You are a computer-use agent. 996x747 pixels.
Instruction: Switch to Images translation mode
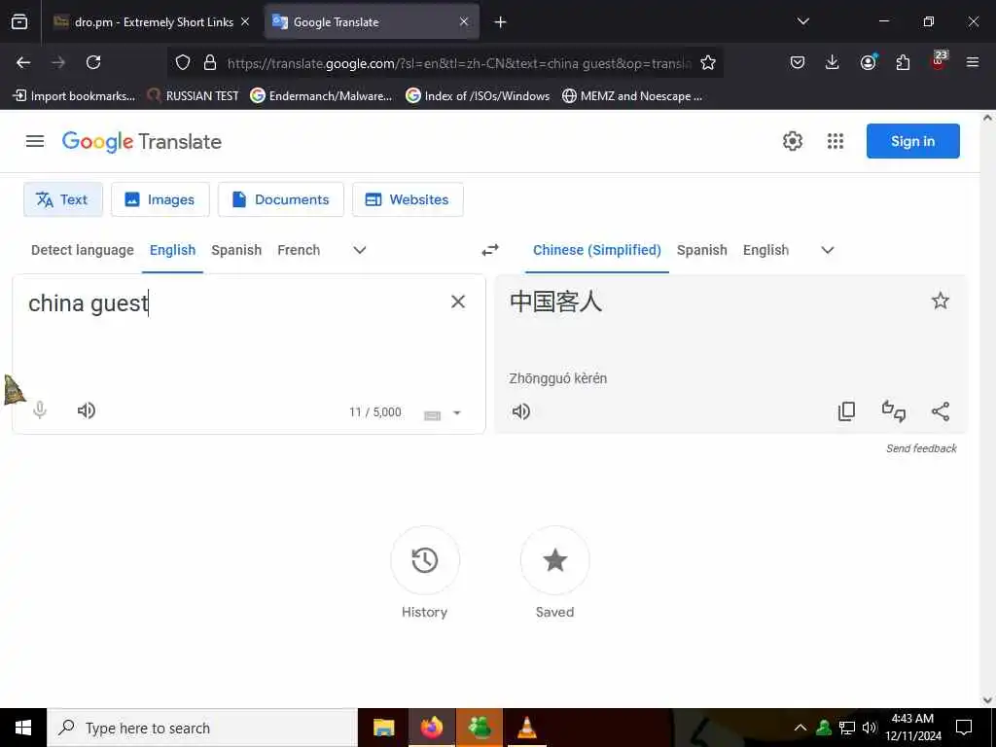(160, 199)
